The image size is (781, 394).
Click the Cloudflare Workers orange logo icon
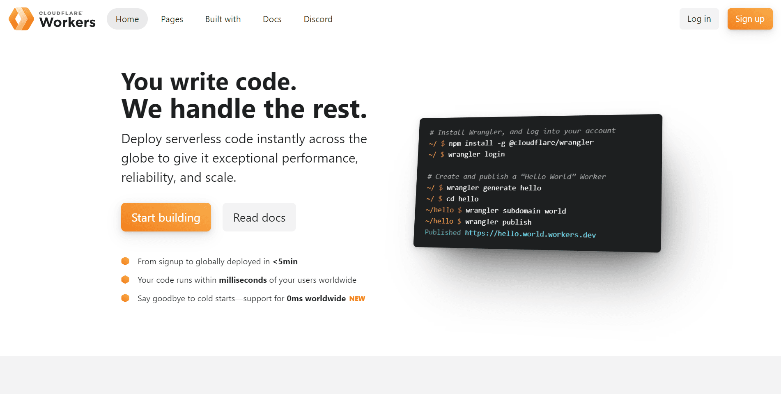[x=21, y=19]
